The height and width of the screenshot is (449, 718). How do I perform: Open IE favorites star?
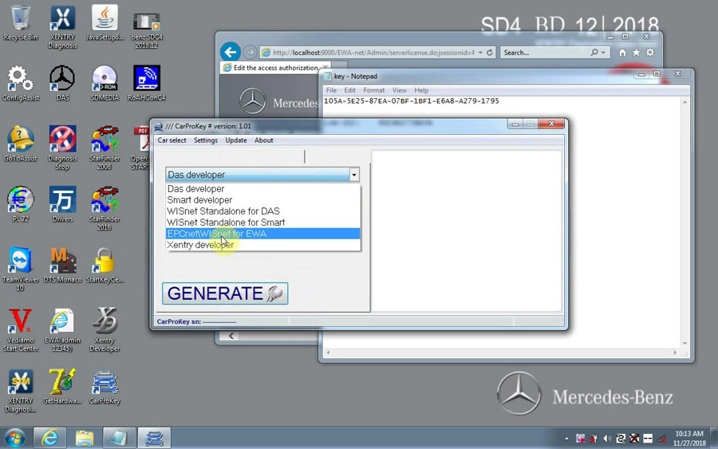click(636, 53)
